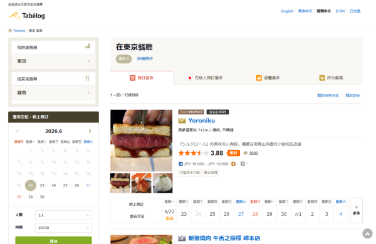Click Yoroniku's orange star rating
Image resolution: width=376 pixels, height=244 pixels.
pyautogui.click(x=194, y=153)
